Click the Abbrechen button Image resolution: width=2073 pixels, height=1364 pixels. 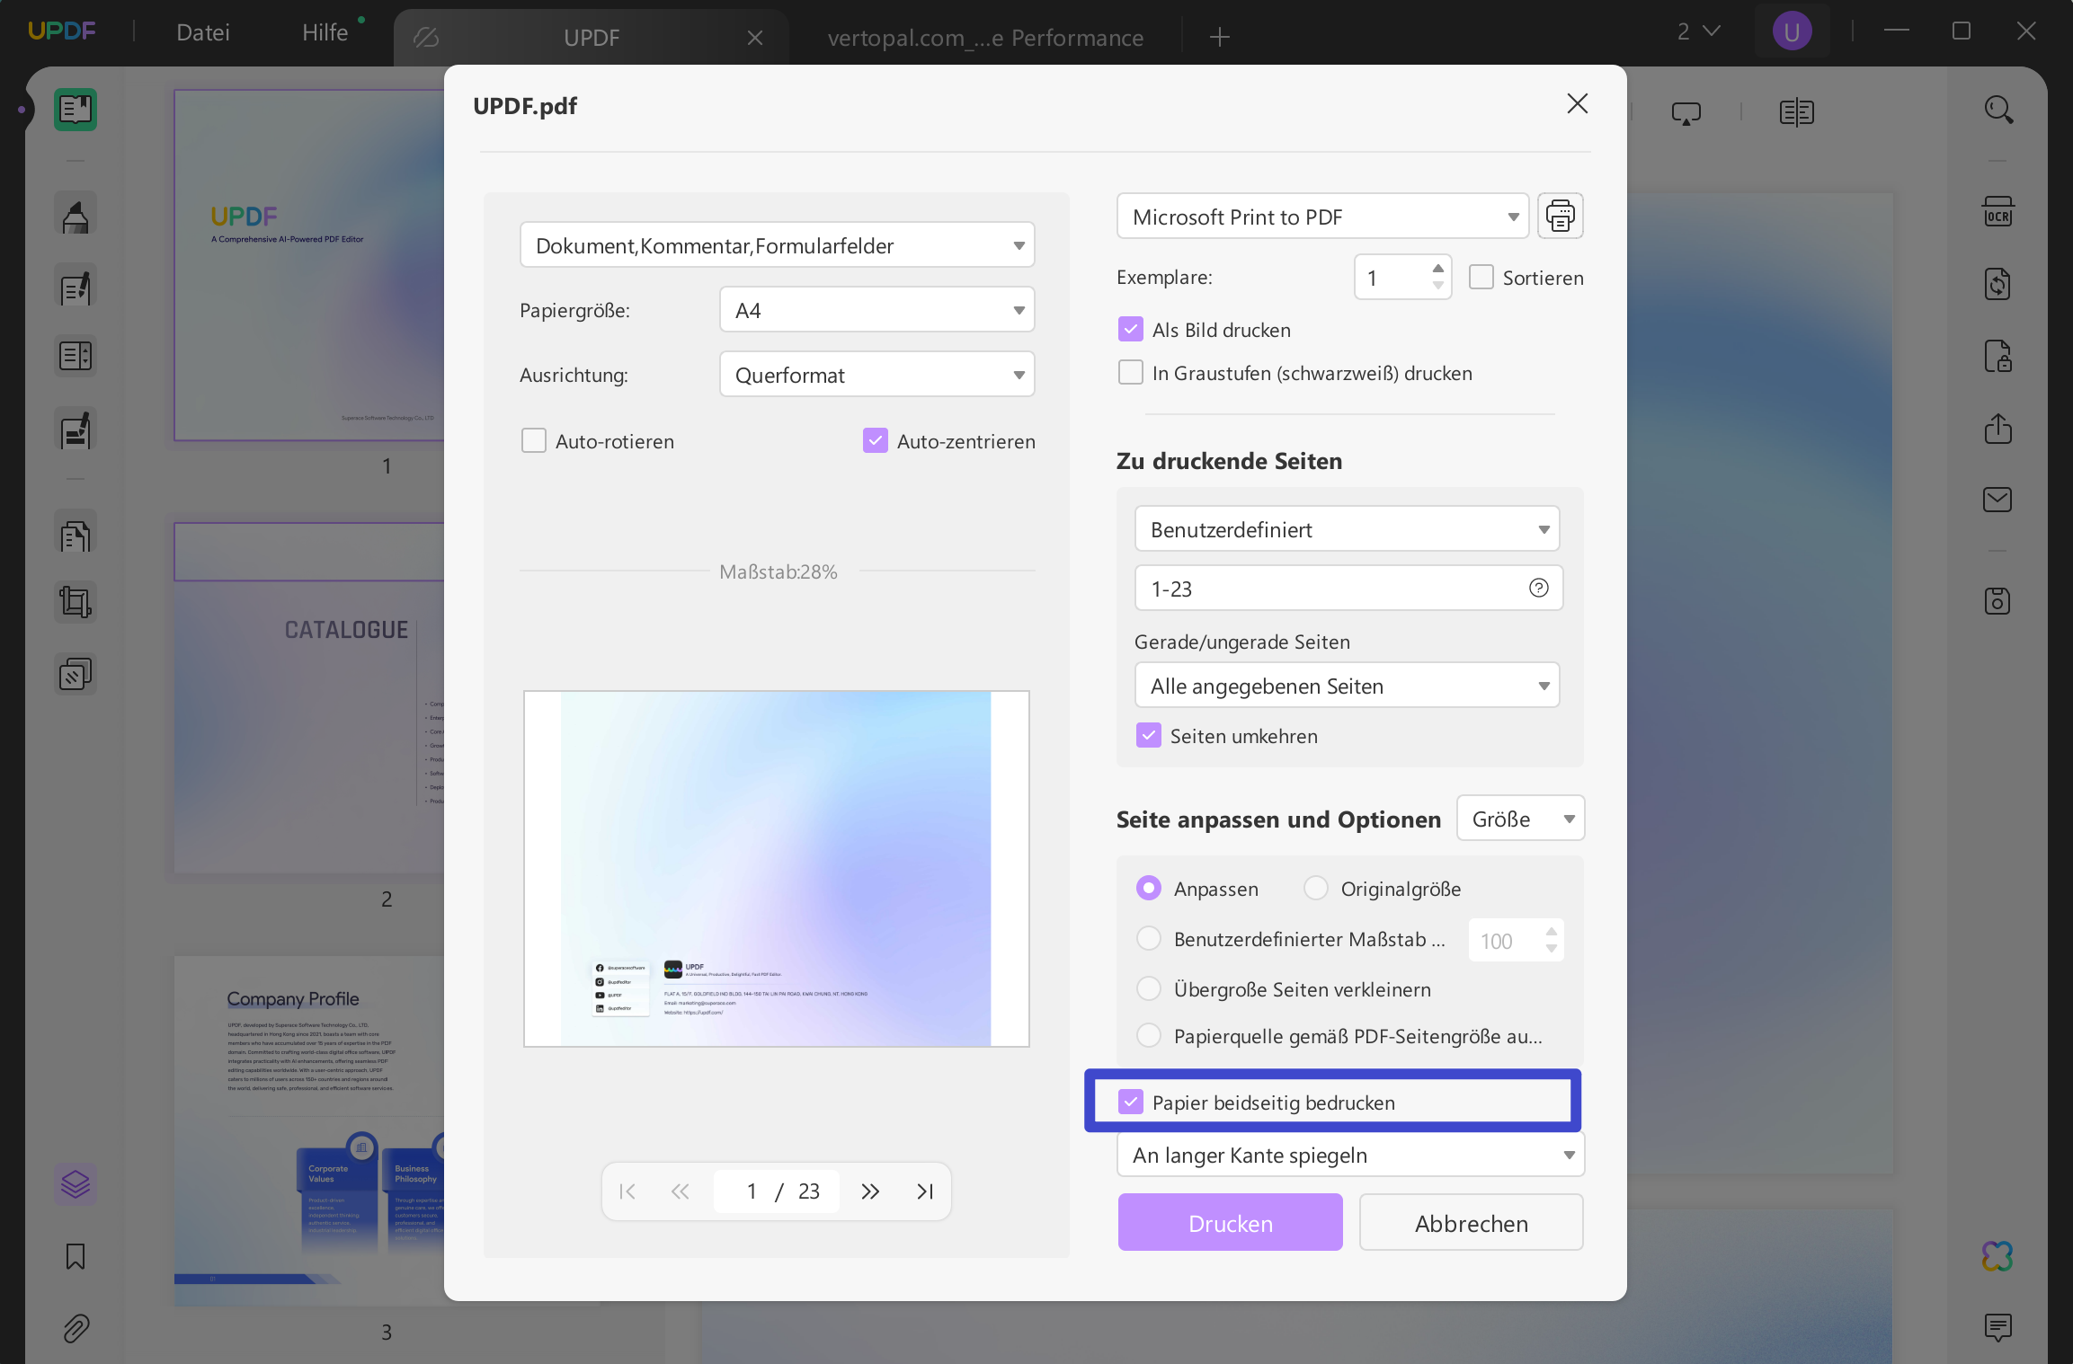coord(1471,1223)
